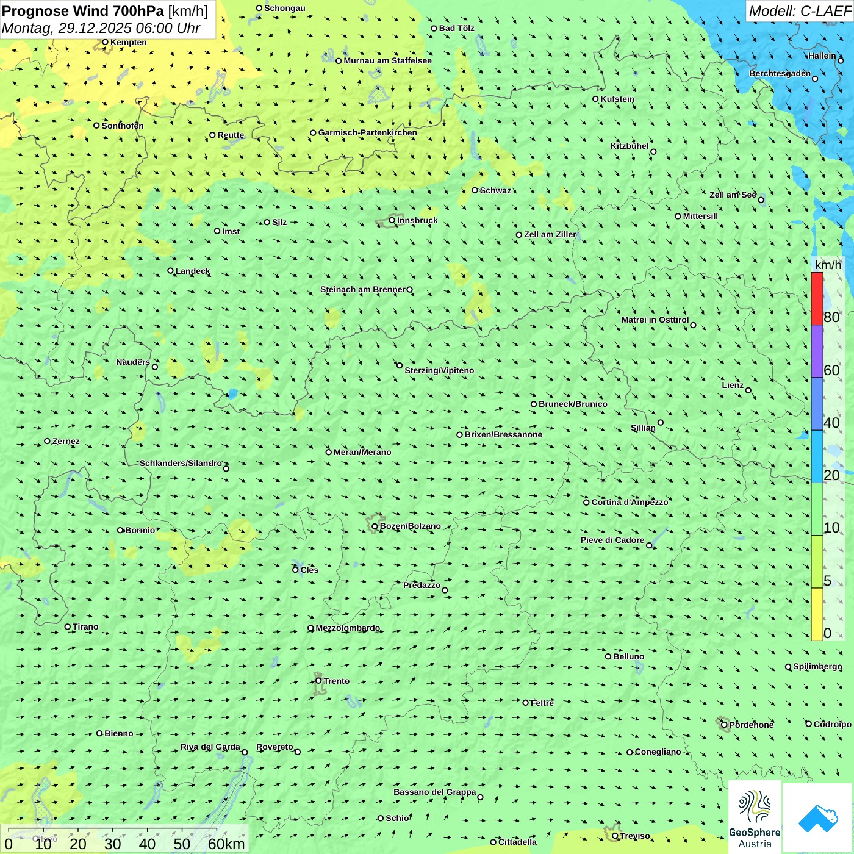This screenshot has height=854, width=854.
Task: Click the Nauders label
Action: [133, 362]
